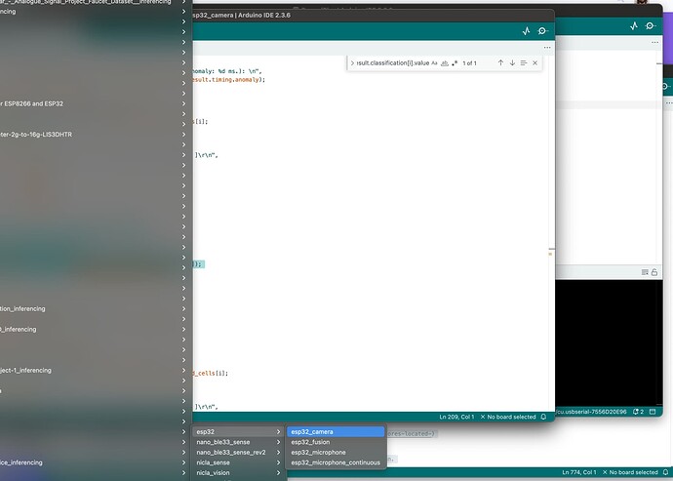Open the nano_ble33_sense submenu entry
673x481 pixels.
click(239, 442)
